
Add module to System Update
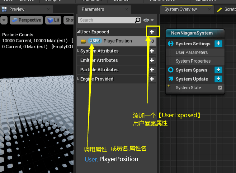[218, 79]
